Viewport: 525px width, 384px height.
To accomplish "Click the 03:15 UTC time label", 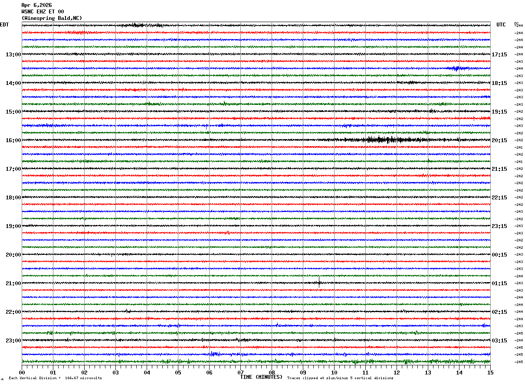I will click(499, 340).
